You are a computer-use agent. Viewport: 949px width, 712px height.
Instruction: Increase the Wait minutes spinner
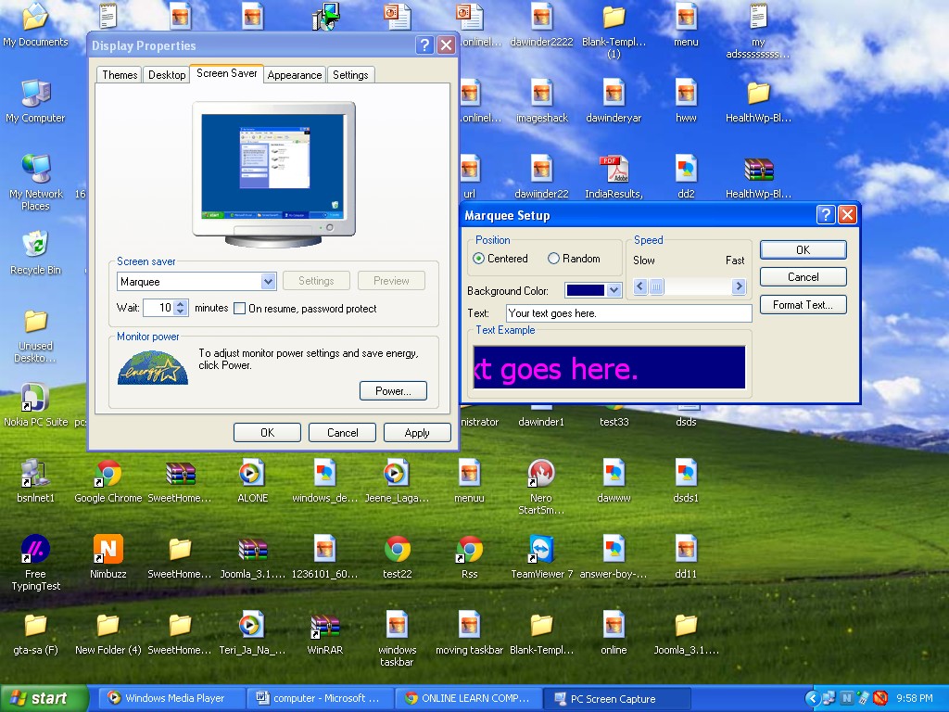tap(181, 304)
